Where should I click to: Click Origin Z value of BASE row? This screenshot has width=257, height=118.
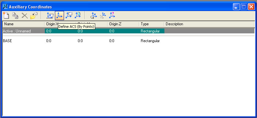click(112, 41)
